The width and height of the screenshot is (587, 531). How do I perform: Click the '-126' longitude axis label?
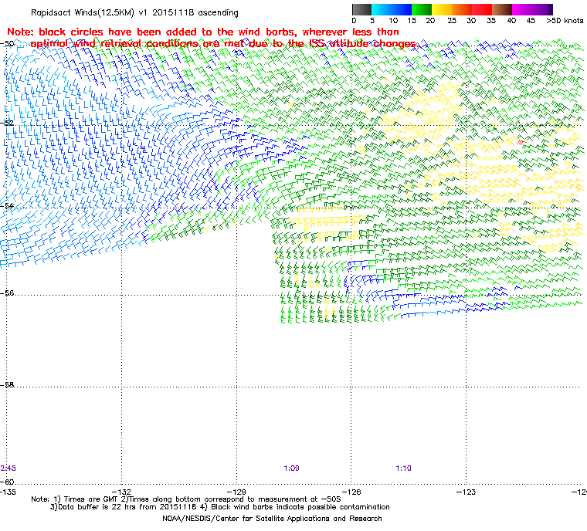tap(351, 492)
